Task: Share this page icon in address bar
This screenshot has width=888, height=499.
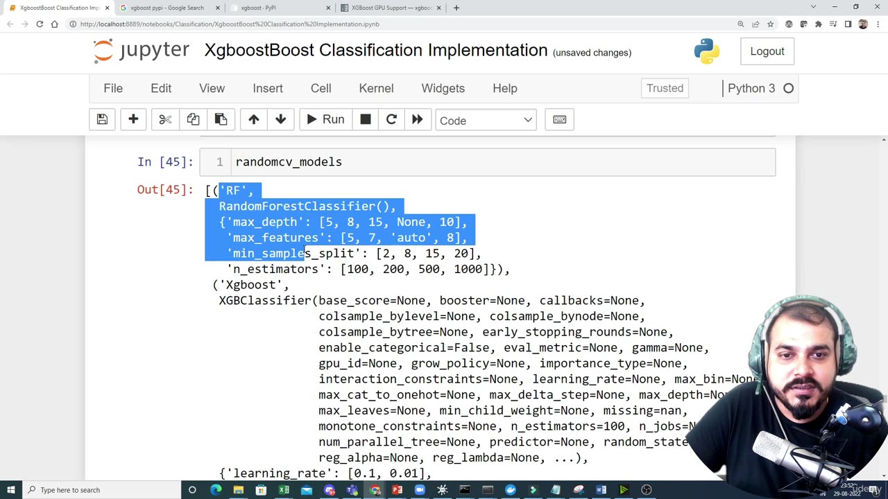Action: 755,24
